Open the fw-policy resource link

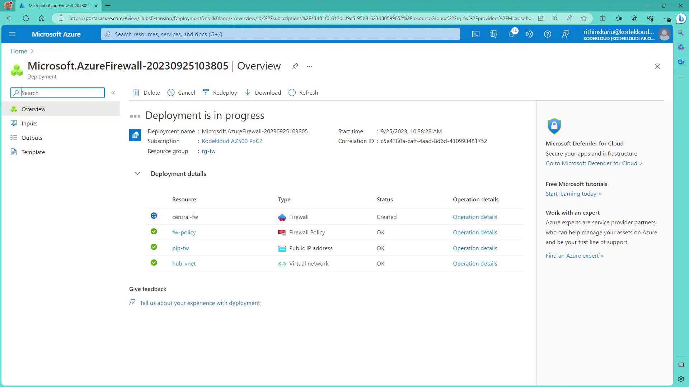click(184, 233)
